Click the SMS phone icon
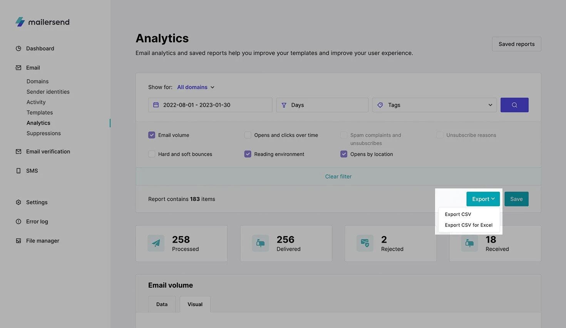The width and height of the screenshot is (566, 328). (18, 171)
